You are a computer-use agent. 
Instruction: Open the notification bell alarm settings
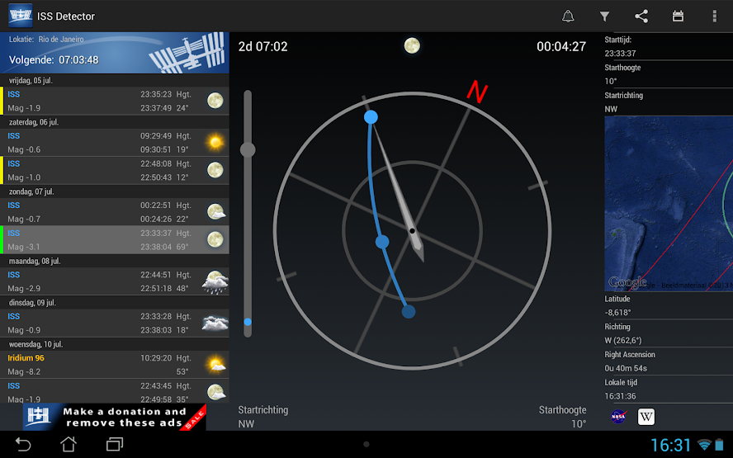tap(568, 17)
